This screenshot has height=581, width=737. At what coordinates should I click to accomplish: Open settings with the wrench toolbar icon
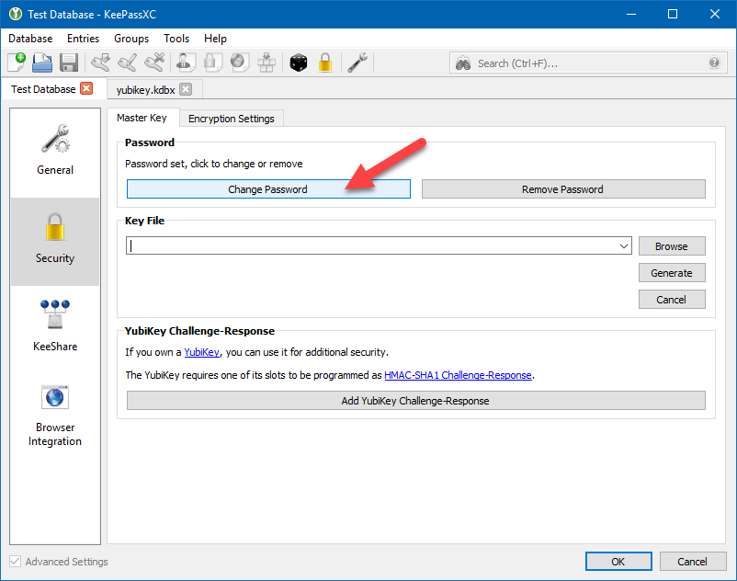357,62
